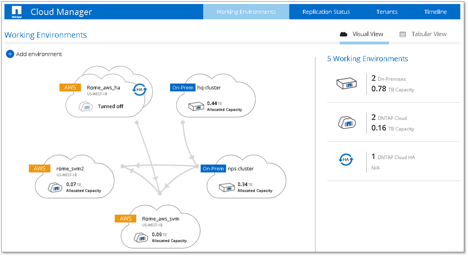This screenshot has height=256, width=468.
Task: Click the blue plus icon for Add environment
Action: (x=10, y=54)
